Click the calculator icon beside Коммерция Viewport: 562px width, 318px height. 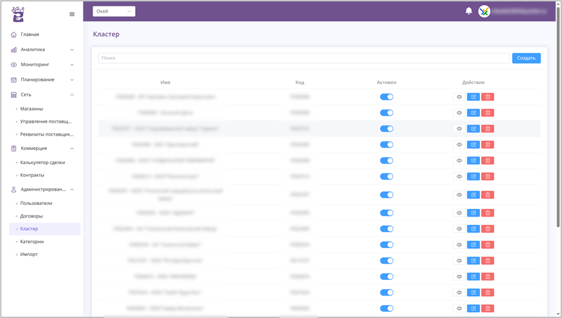[x=14, y=148]
